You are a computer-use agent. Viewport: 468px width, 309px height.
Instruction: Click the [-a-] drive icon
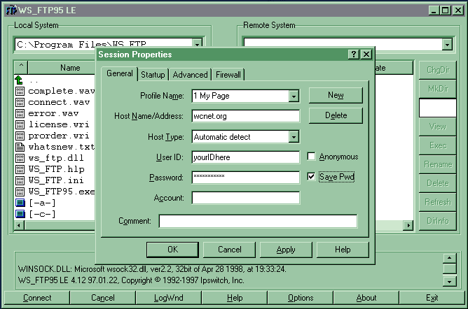pyautogui.click(x=20, y=203)
